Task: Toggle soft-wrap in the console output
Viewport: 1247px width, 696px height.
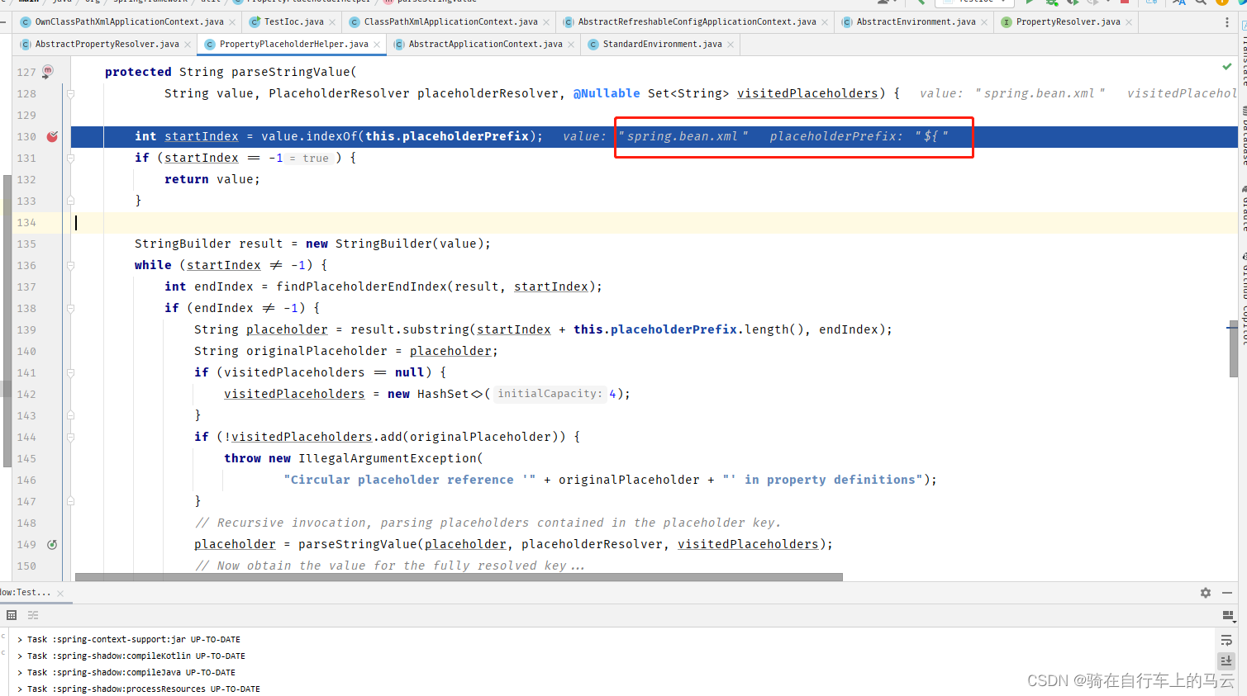Action: point(1226,640)
